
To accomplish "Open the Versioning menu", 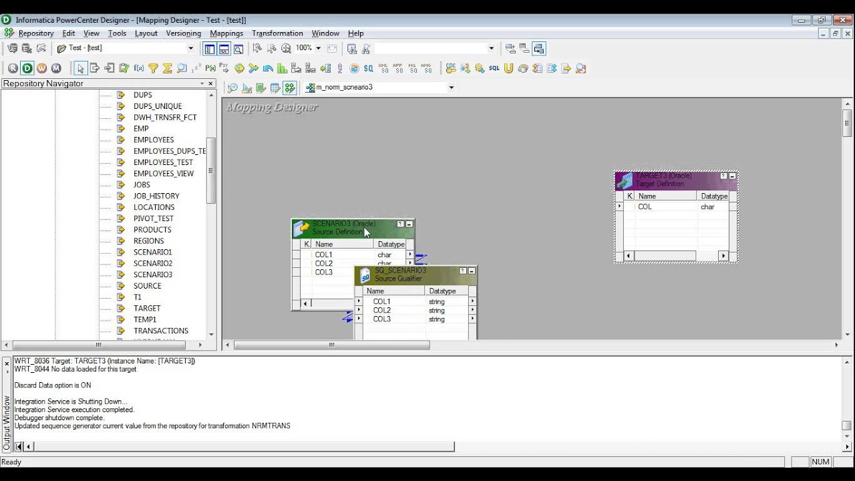I will [x=183, y=33].
